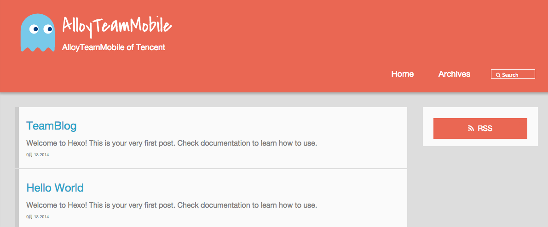Click the search magnifier icon
Screen dimensions: 548x227
click(498, 75)
